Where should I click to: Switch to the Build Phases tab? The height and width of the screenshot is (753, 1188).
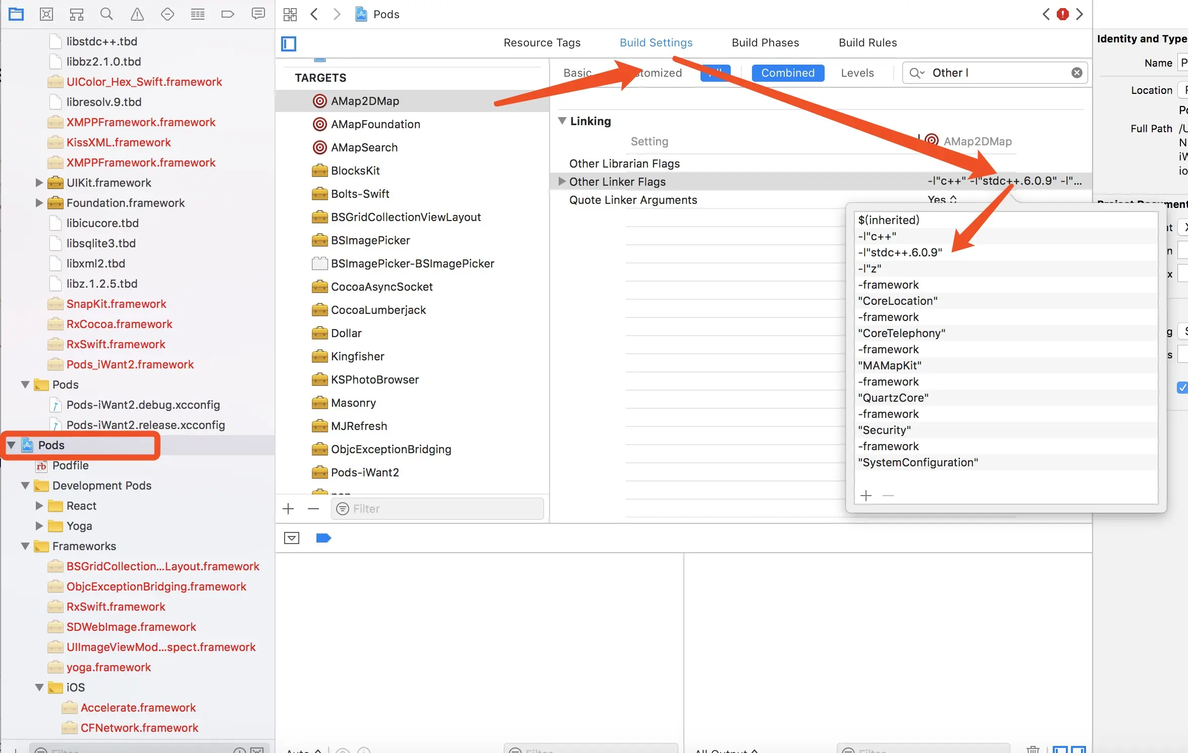[765, 42]
